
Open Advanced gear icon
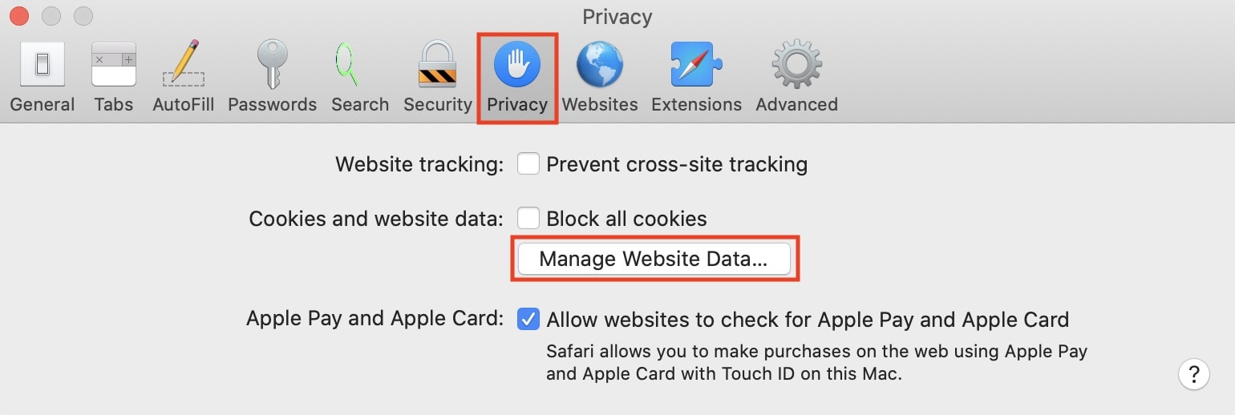[796, 64]
